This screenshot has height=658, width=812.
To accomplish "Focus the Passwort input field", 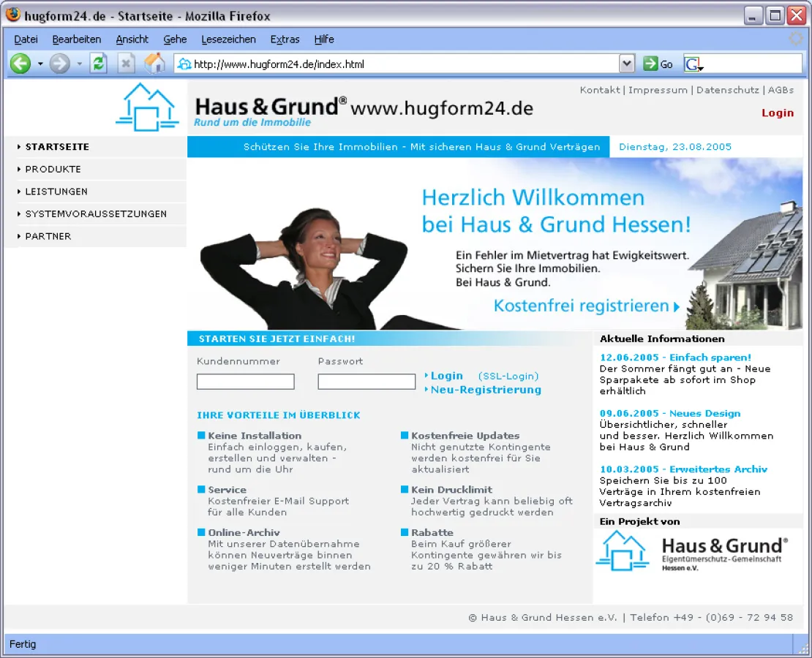I will coord(366,382).
